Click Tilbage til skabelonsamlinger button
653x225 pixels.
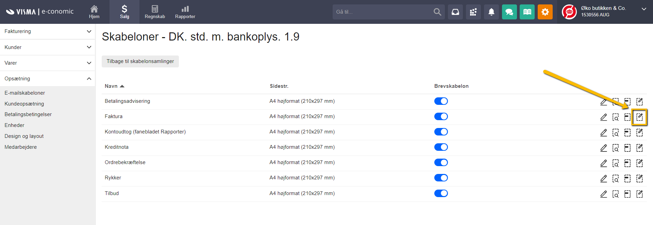click(140, 61)
